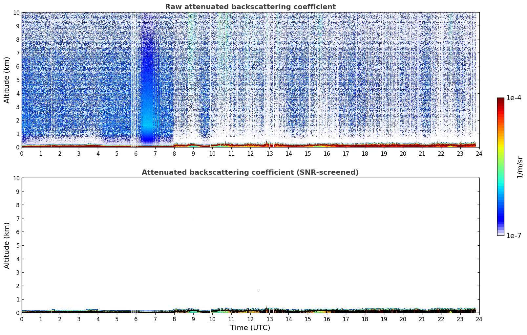The width and height of the screenshot is (527, 335).
Task: Click the colorbar's "1e-4" maximum label
Action: coord(513,98)
